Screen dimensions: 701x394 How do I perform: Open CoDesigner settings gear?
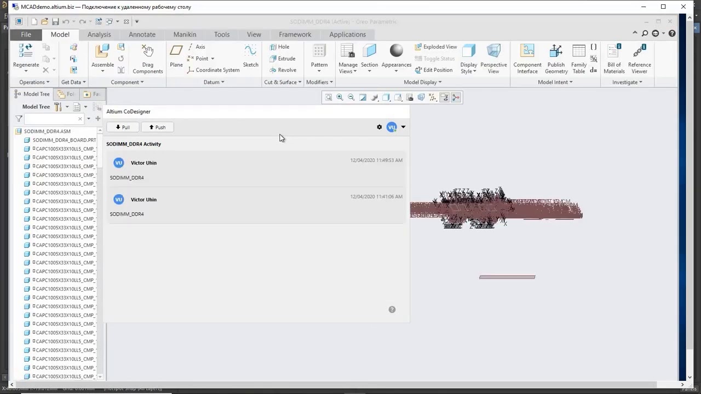coord(380,127)
